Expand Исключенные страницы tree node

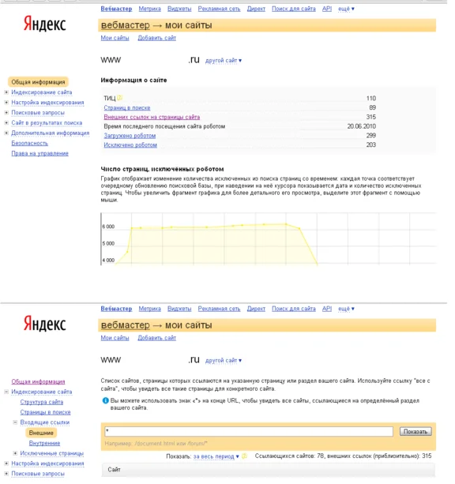[x=15, y=453]
